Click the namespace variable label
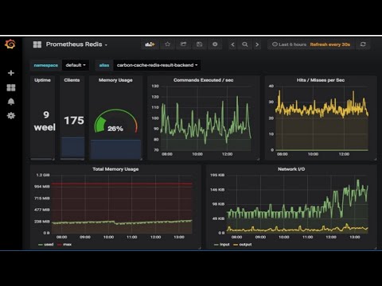 click(46, 65)
